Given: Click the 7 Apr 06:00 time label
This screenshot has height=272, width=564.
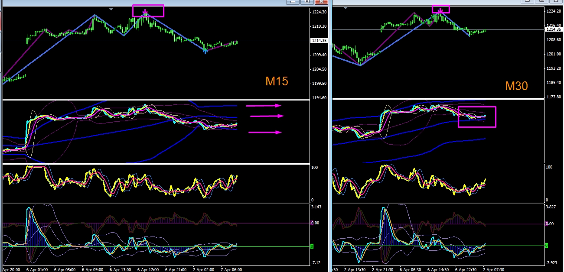Looking at the screenshot, I should (x=231, y=269).
